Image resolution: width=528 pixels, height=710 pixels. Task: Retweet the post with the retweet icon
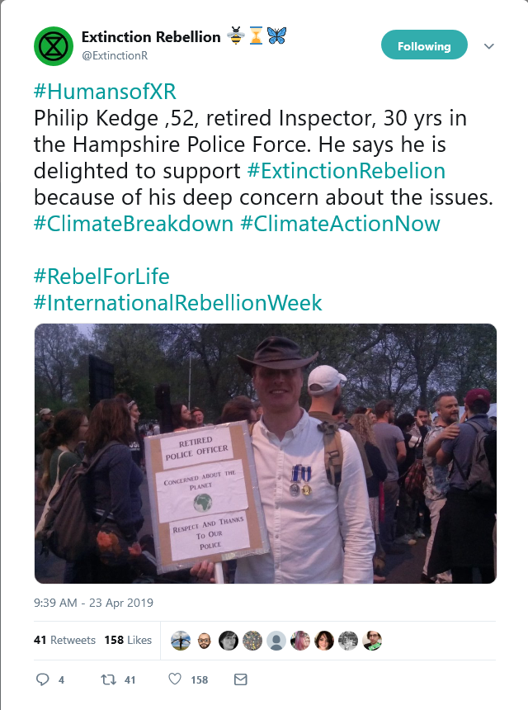[x=106, y=679]
